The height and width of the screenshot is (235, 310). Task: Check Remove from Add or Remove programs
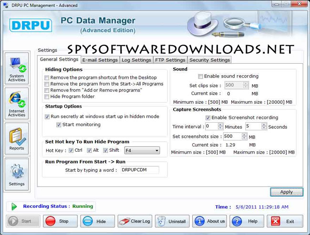47,90
